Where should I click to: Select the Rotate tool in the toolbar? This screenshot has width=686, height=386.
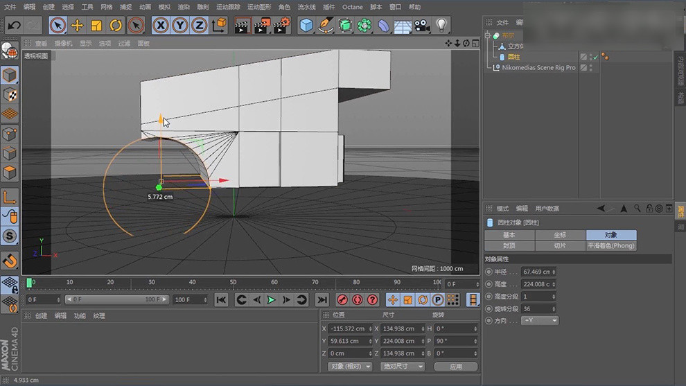(x=116, y=26)
